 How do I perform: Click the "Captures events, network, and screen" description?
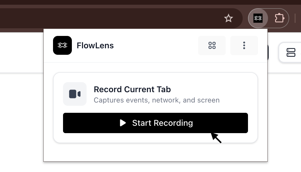click(x=156, y=100)
